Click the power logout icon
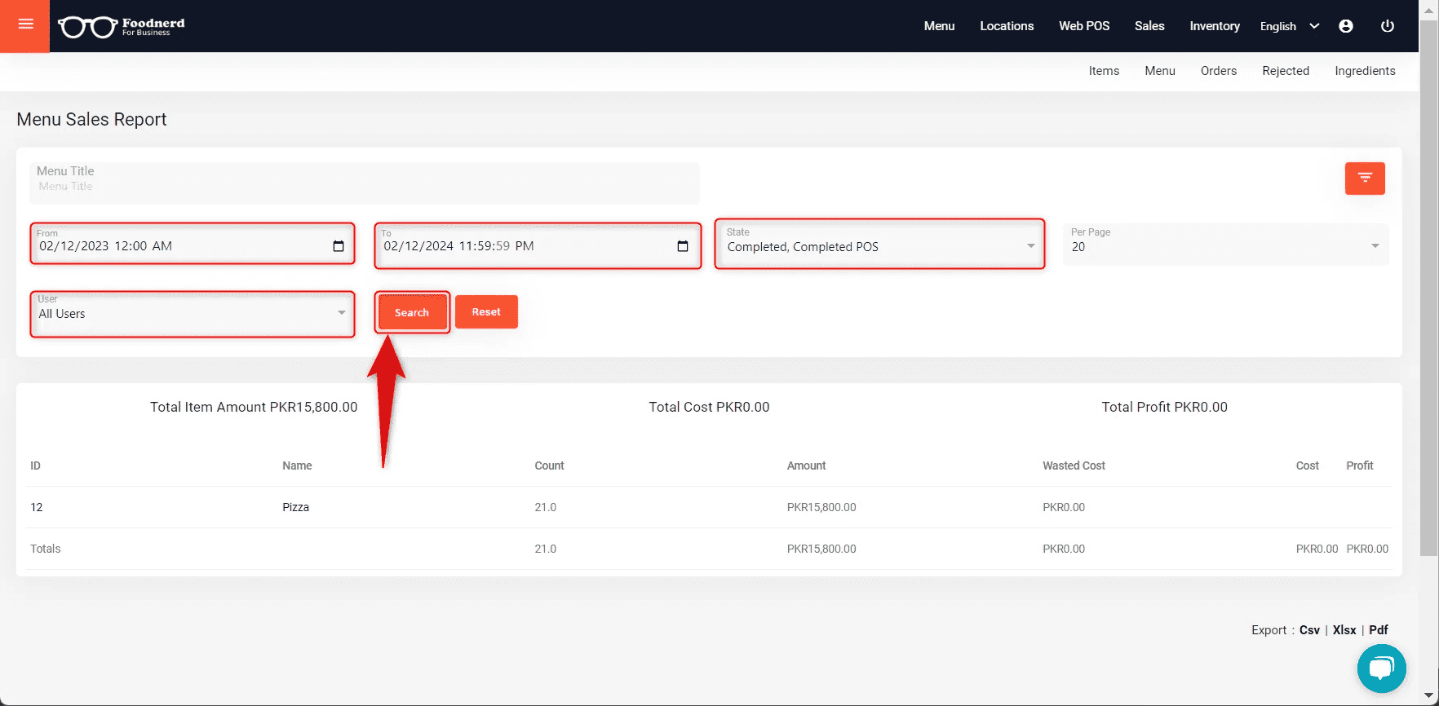1439x706 pixels. pos(1387,26)
